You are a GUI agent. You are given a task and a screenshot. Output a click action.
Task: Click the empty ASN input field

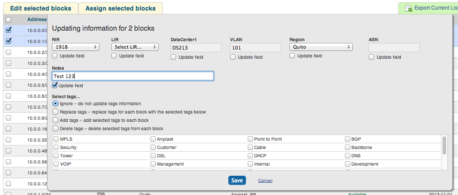(x=394, y=47)
